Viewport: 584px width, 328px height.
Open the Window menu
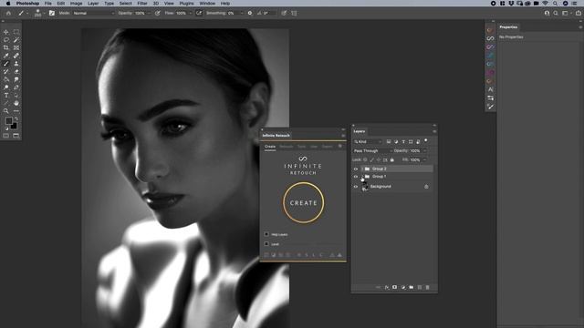click(207, 4)
